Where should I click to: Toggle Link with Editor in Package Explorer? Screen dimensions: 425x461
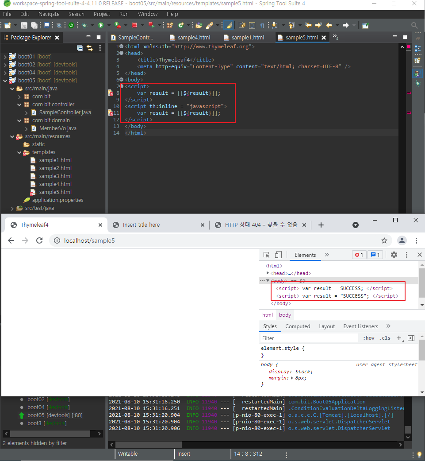pyautogui.click(x=90, y=48)
